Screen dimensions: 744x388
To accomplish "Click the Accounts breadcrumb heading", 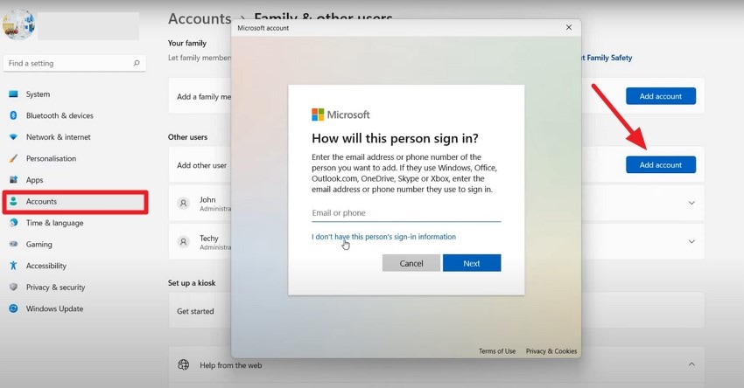I will pos(200,18).
